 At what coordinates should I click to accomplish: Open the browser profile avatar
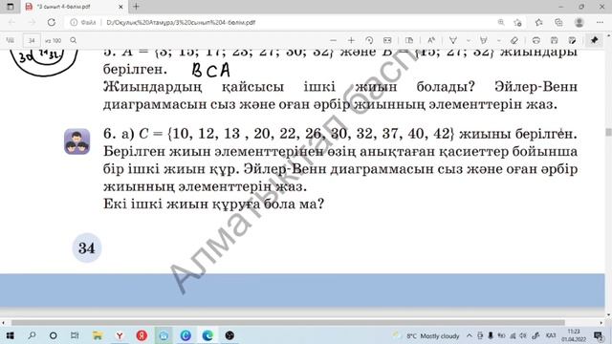tap(579, 22)
